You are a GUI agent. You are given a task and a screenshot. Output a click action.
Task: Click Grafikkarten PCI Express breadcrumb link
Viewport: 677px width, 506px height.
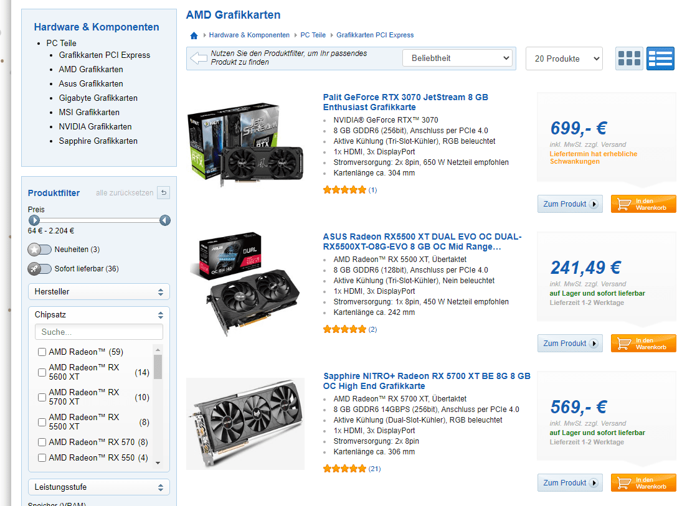coord(375,35)
